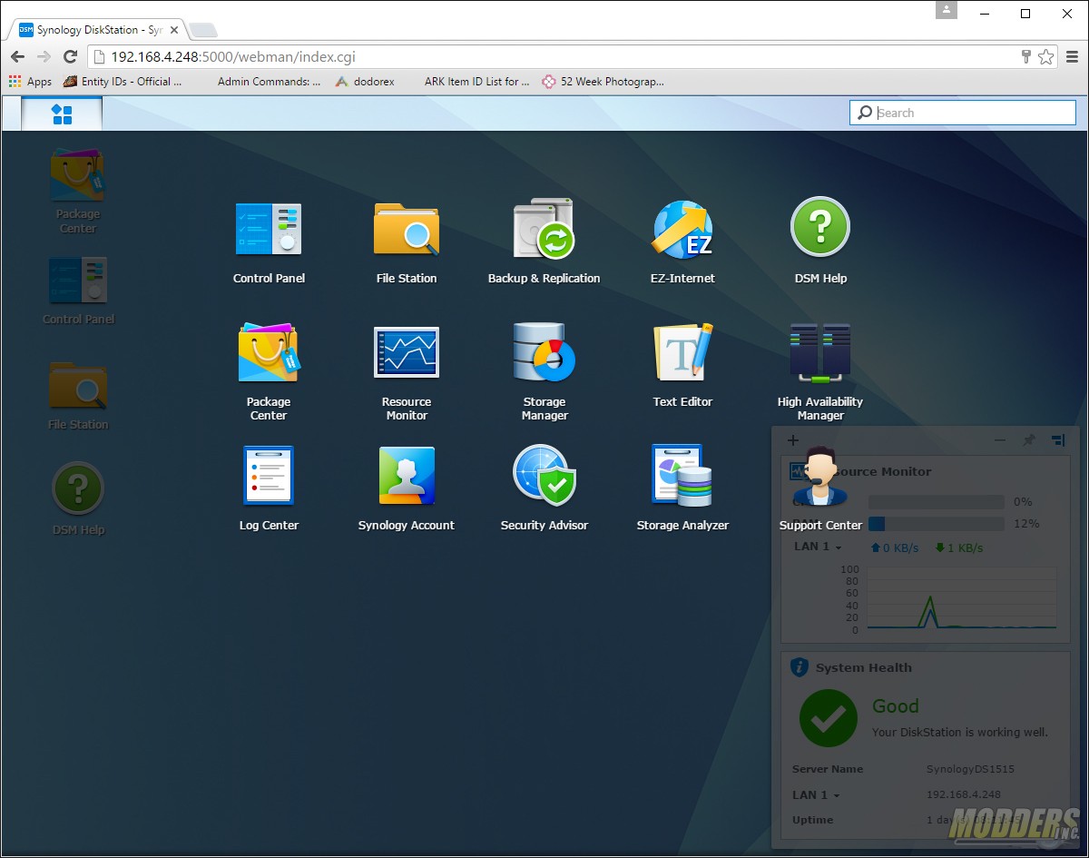Go back in the browser
Viewport: 1089px width, 858px height.
(17, 56)
